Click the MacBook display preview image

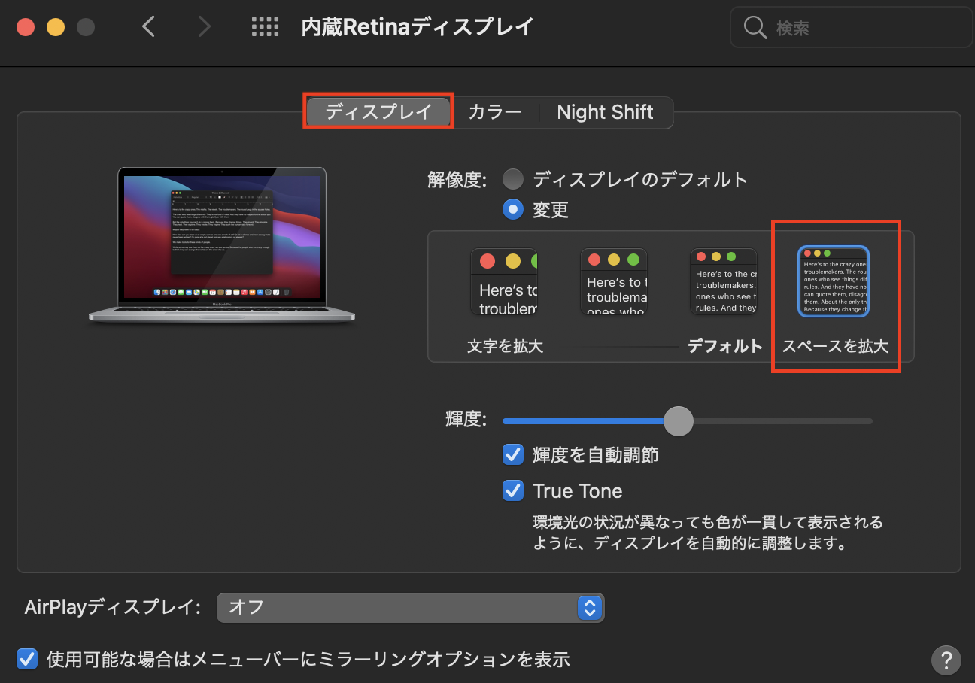[x=222, y=245]
